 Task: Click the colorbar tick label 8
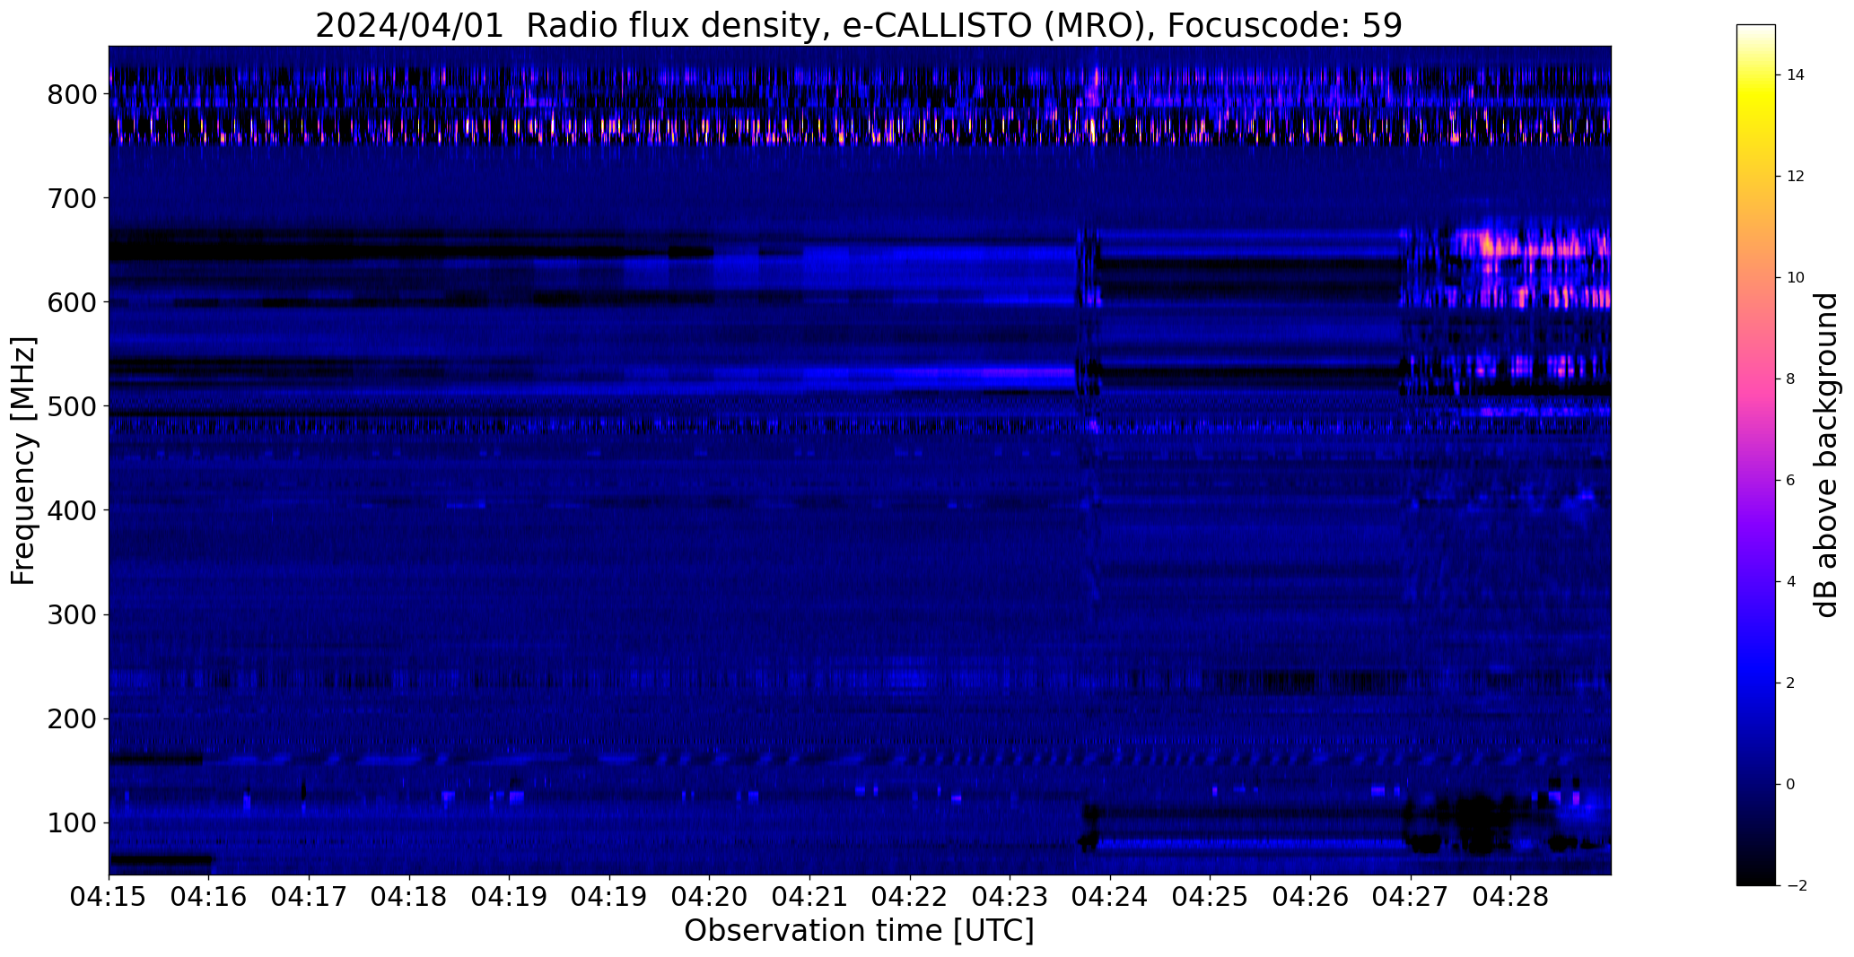click(x=1790, y=379)
